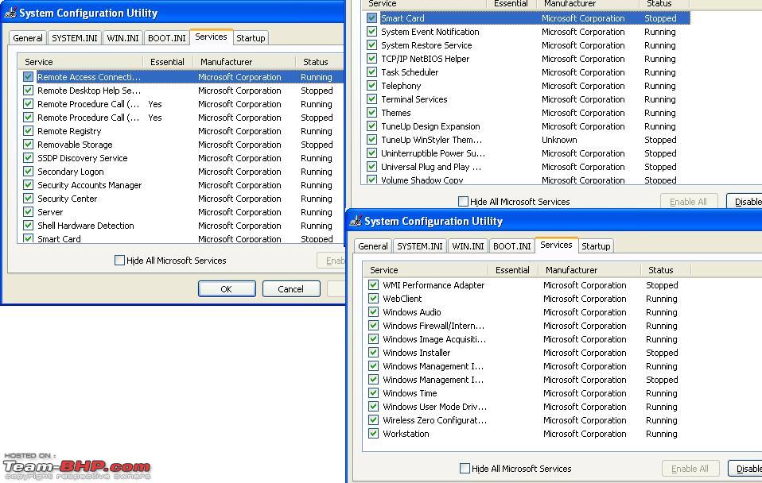Image resolution: width=762 pixels, height=483 pixels.
Task: Select Windows User Mode Driver row
Action: [529, 407]
